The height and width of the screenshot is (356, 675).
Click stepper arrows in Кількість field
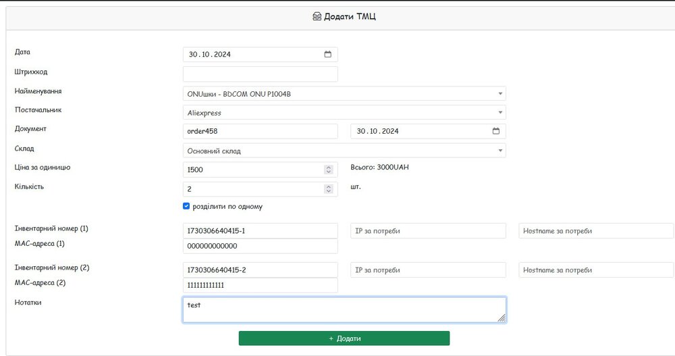coord(329,190)
